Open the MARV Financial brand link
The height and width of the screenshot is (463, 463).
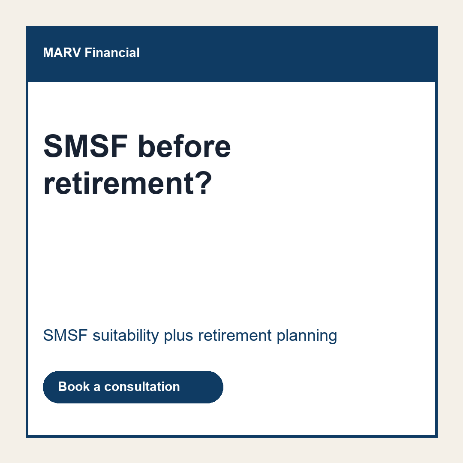(x=91, y=53)
